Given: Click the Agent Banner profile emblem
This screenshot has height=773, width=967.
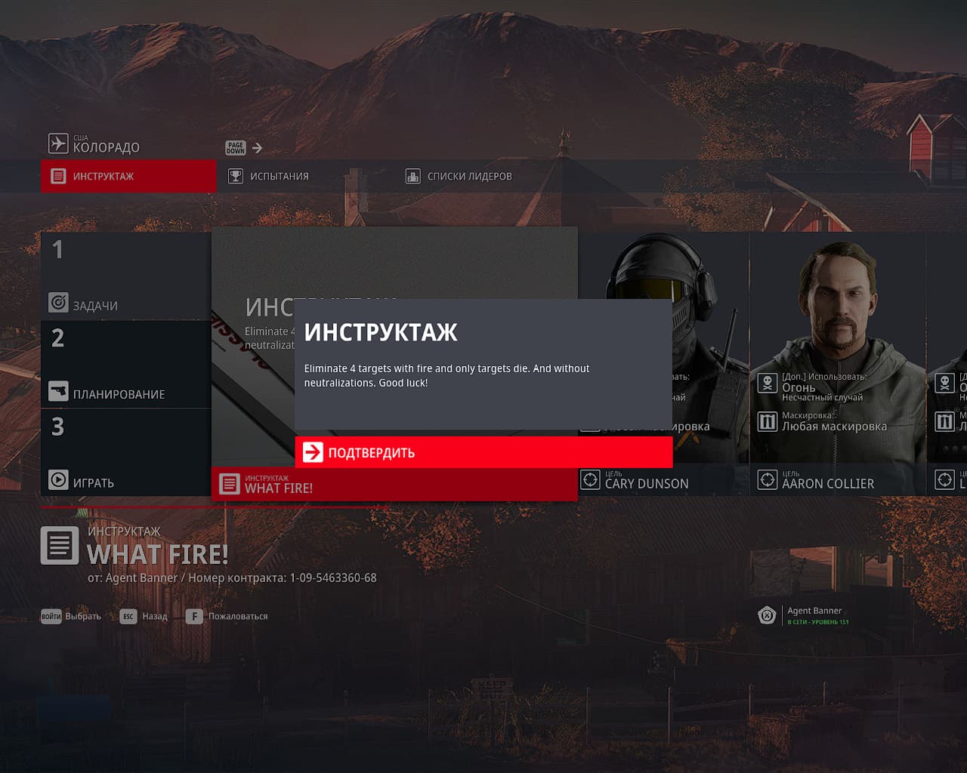Looking at the screenshot, I should click(x=768, y=615).
